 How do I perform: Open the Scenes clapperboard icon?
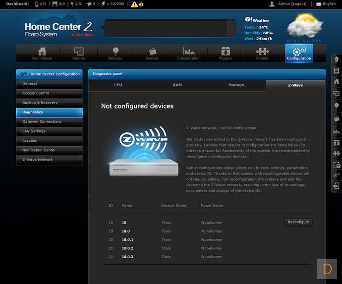pyautogui.click(x=152, y=54)
